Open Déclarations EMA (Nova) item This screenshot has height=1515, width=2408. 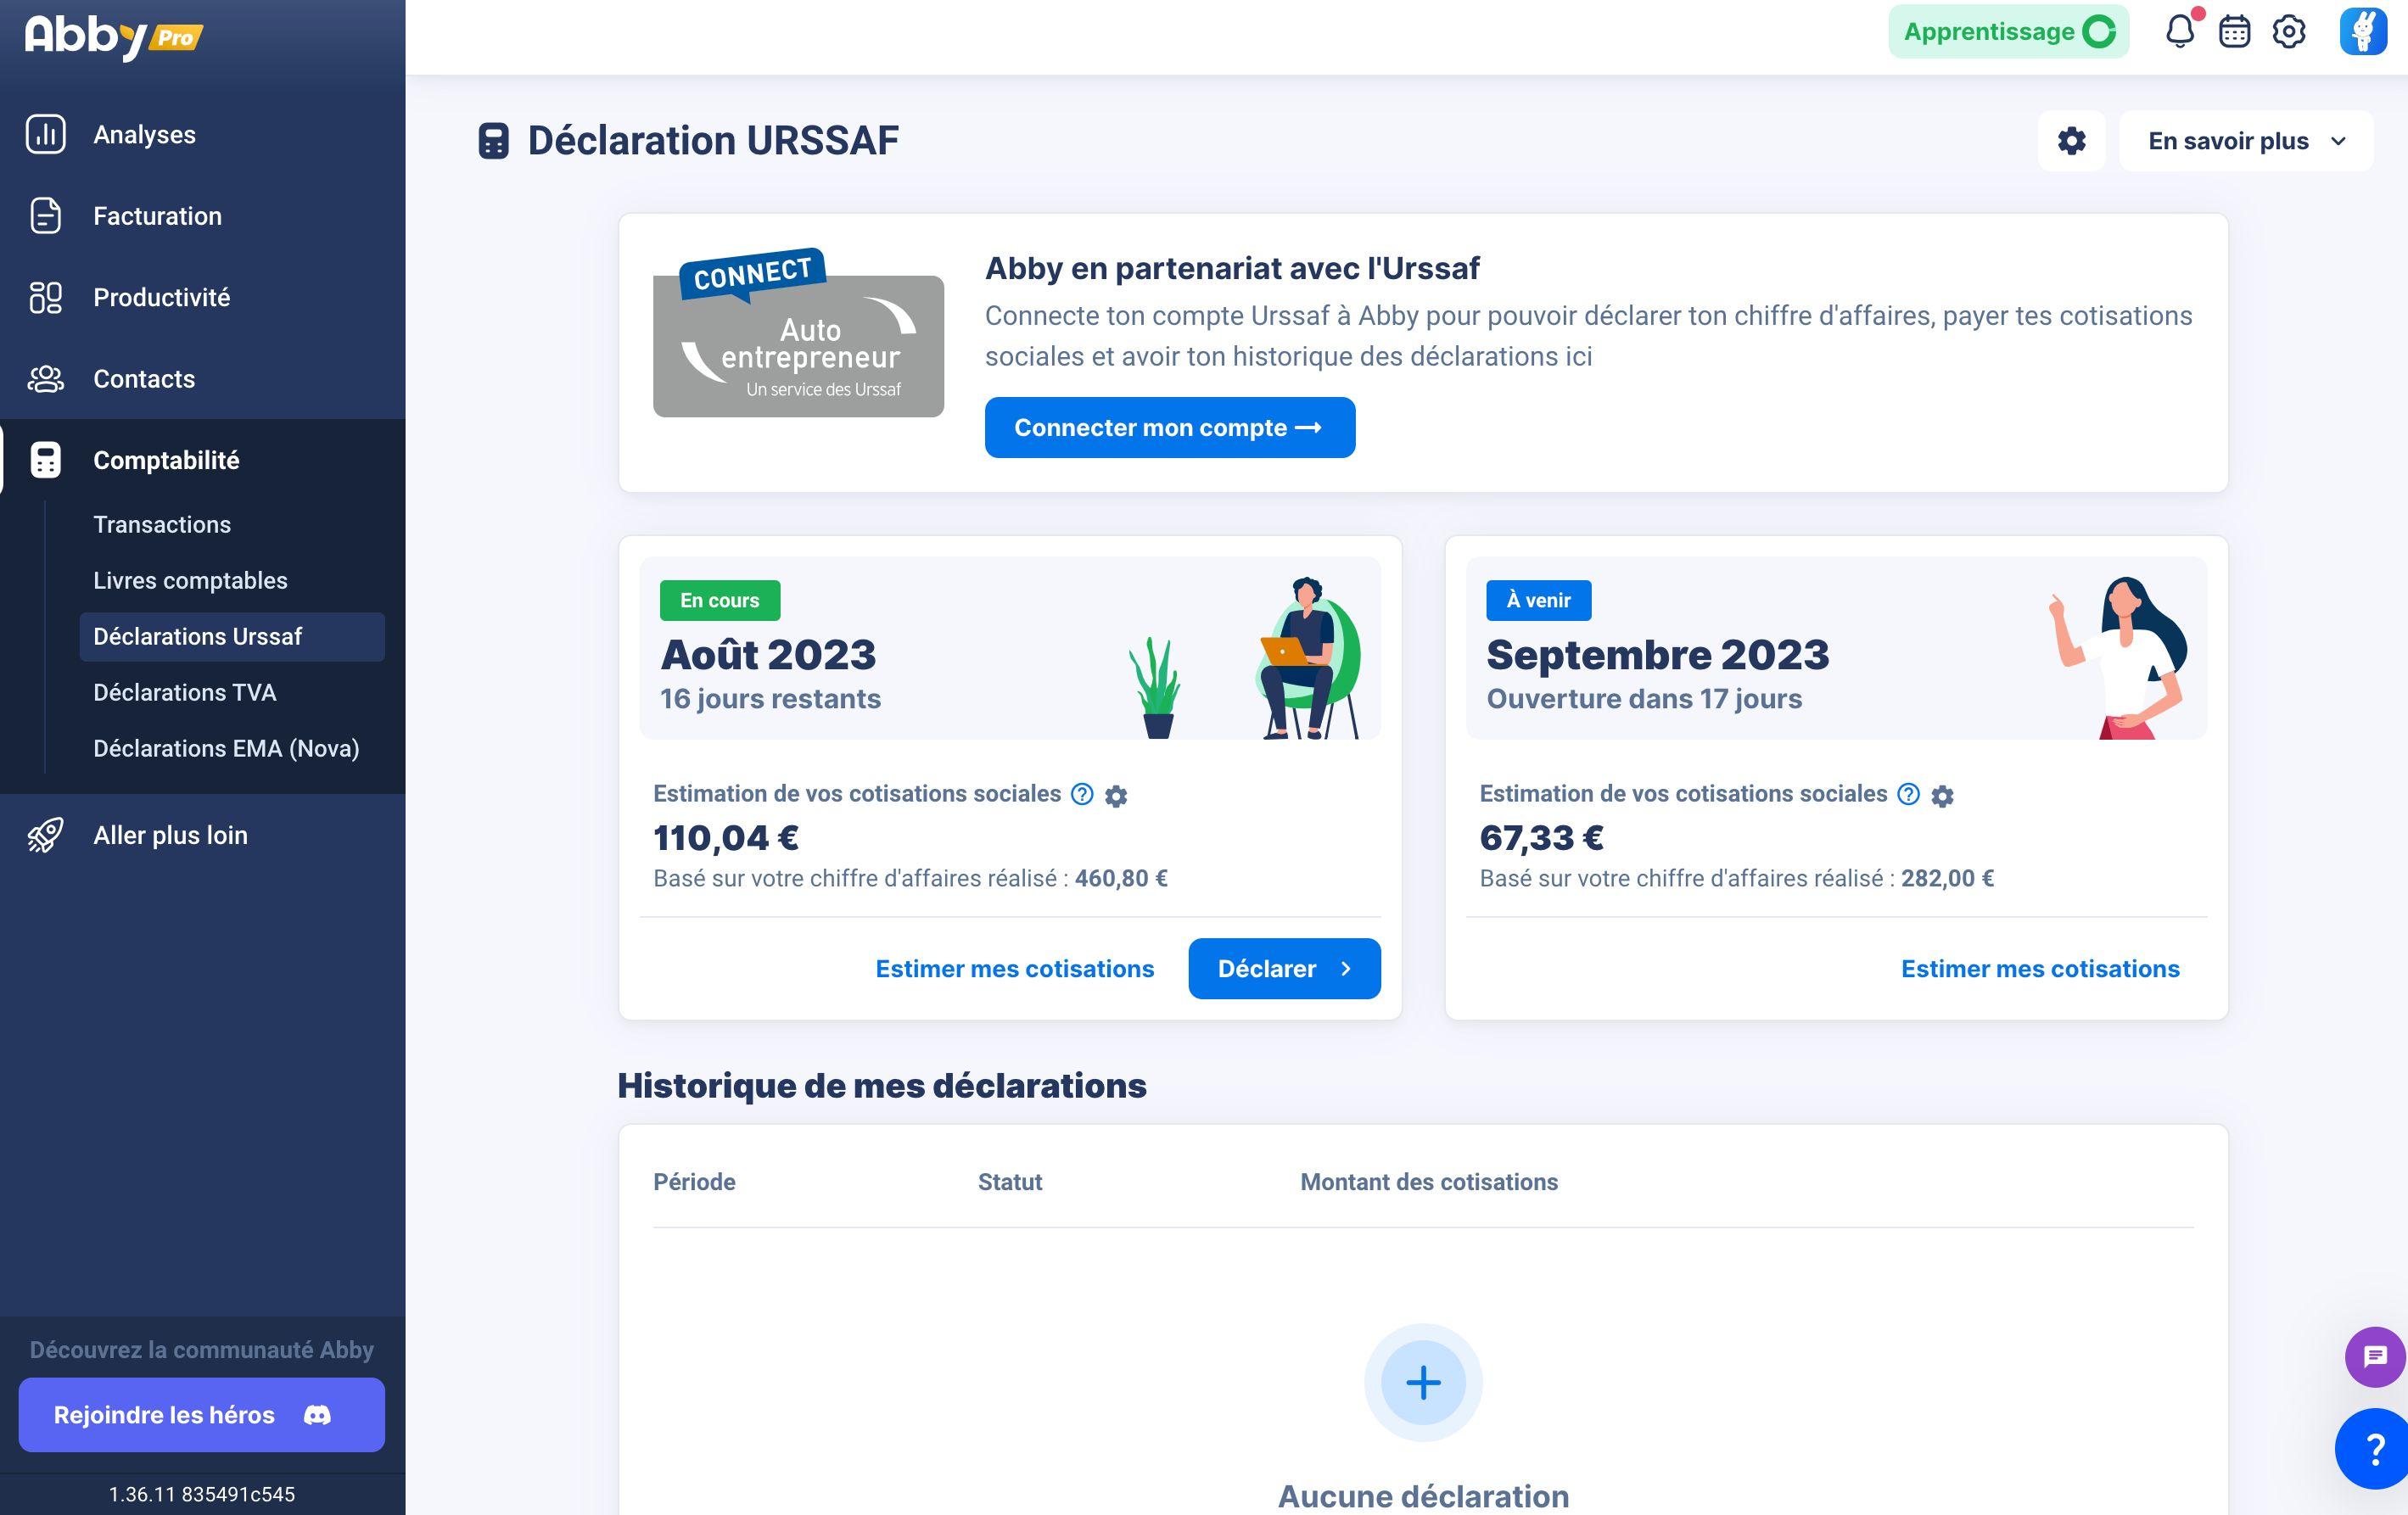point(226,749)
